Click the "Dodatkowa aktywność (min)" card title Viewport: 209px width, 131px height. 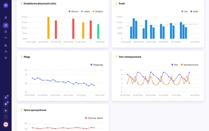(x=40, y=4)
